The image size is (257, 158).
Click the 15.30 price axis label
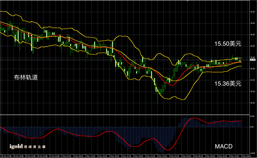point(252,91)
